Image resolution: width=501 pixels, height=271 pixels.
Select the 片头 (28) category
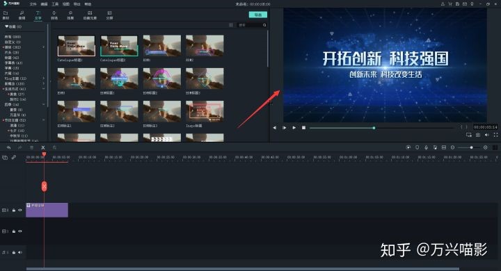pos(12,52)
